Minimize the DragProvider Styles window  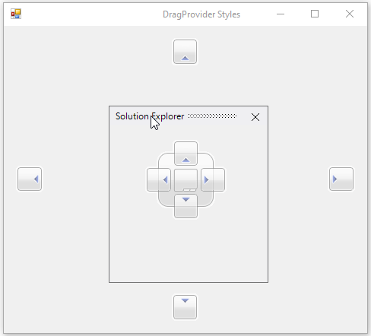(281, 14)
